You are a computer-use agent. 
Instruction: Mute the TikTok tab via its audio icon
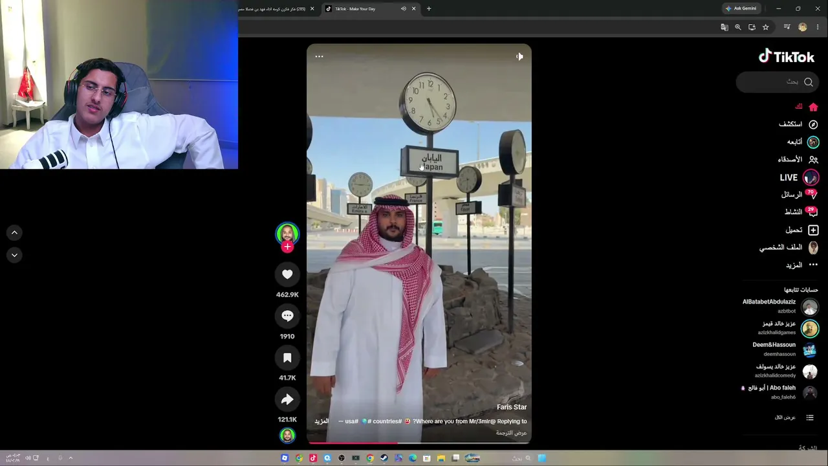point(403,9)
